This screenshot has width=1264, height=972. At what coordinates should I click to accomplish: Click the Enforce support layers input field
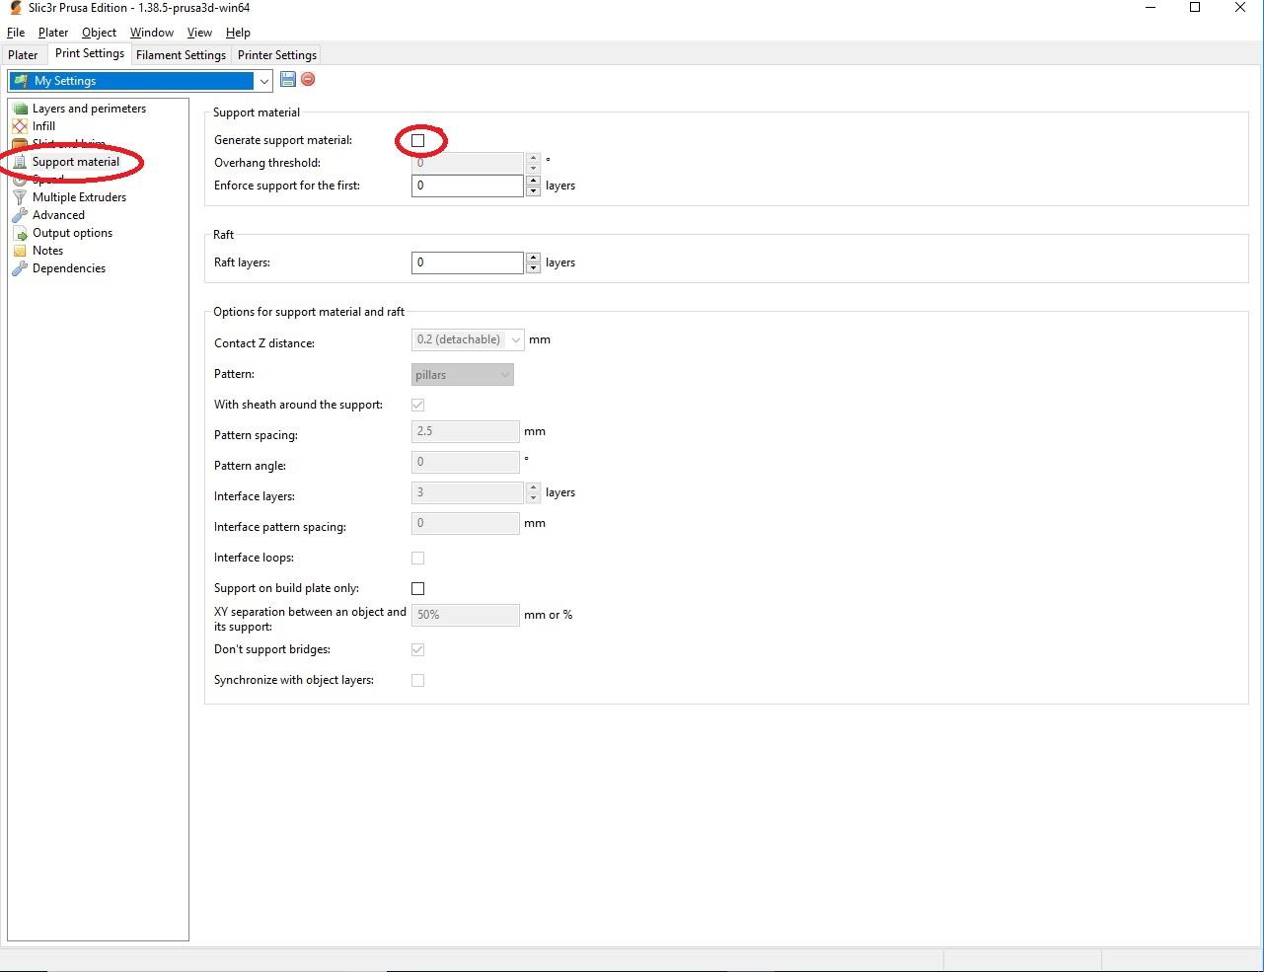coord(467,186)
